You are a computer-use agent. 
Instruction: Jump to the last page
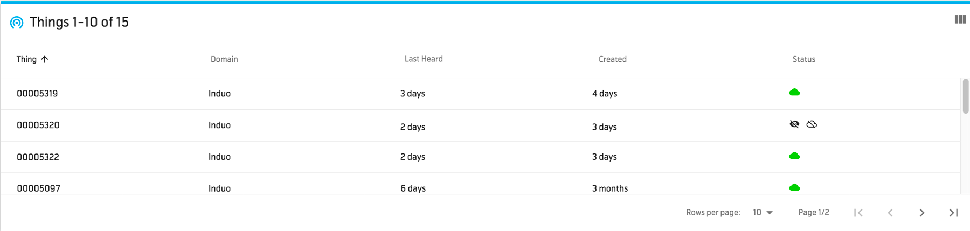(x=953, y=213)
